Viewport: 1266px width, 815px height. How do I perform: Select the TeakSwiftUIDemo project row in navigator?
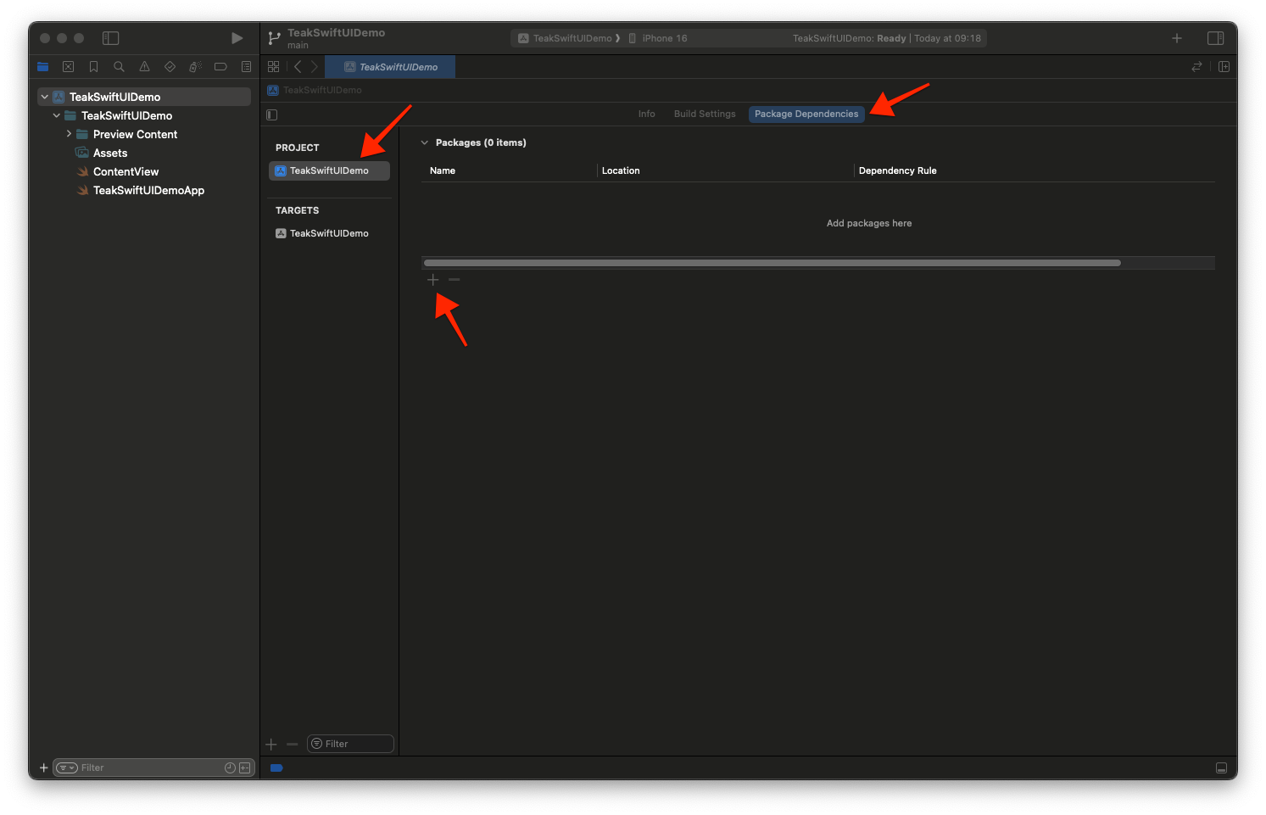tap(144, 97)
